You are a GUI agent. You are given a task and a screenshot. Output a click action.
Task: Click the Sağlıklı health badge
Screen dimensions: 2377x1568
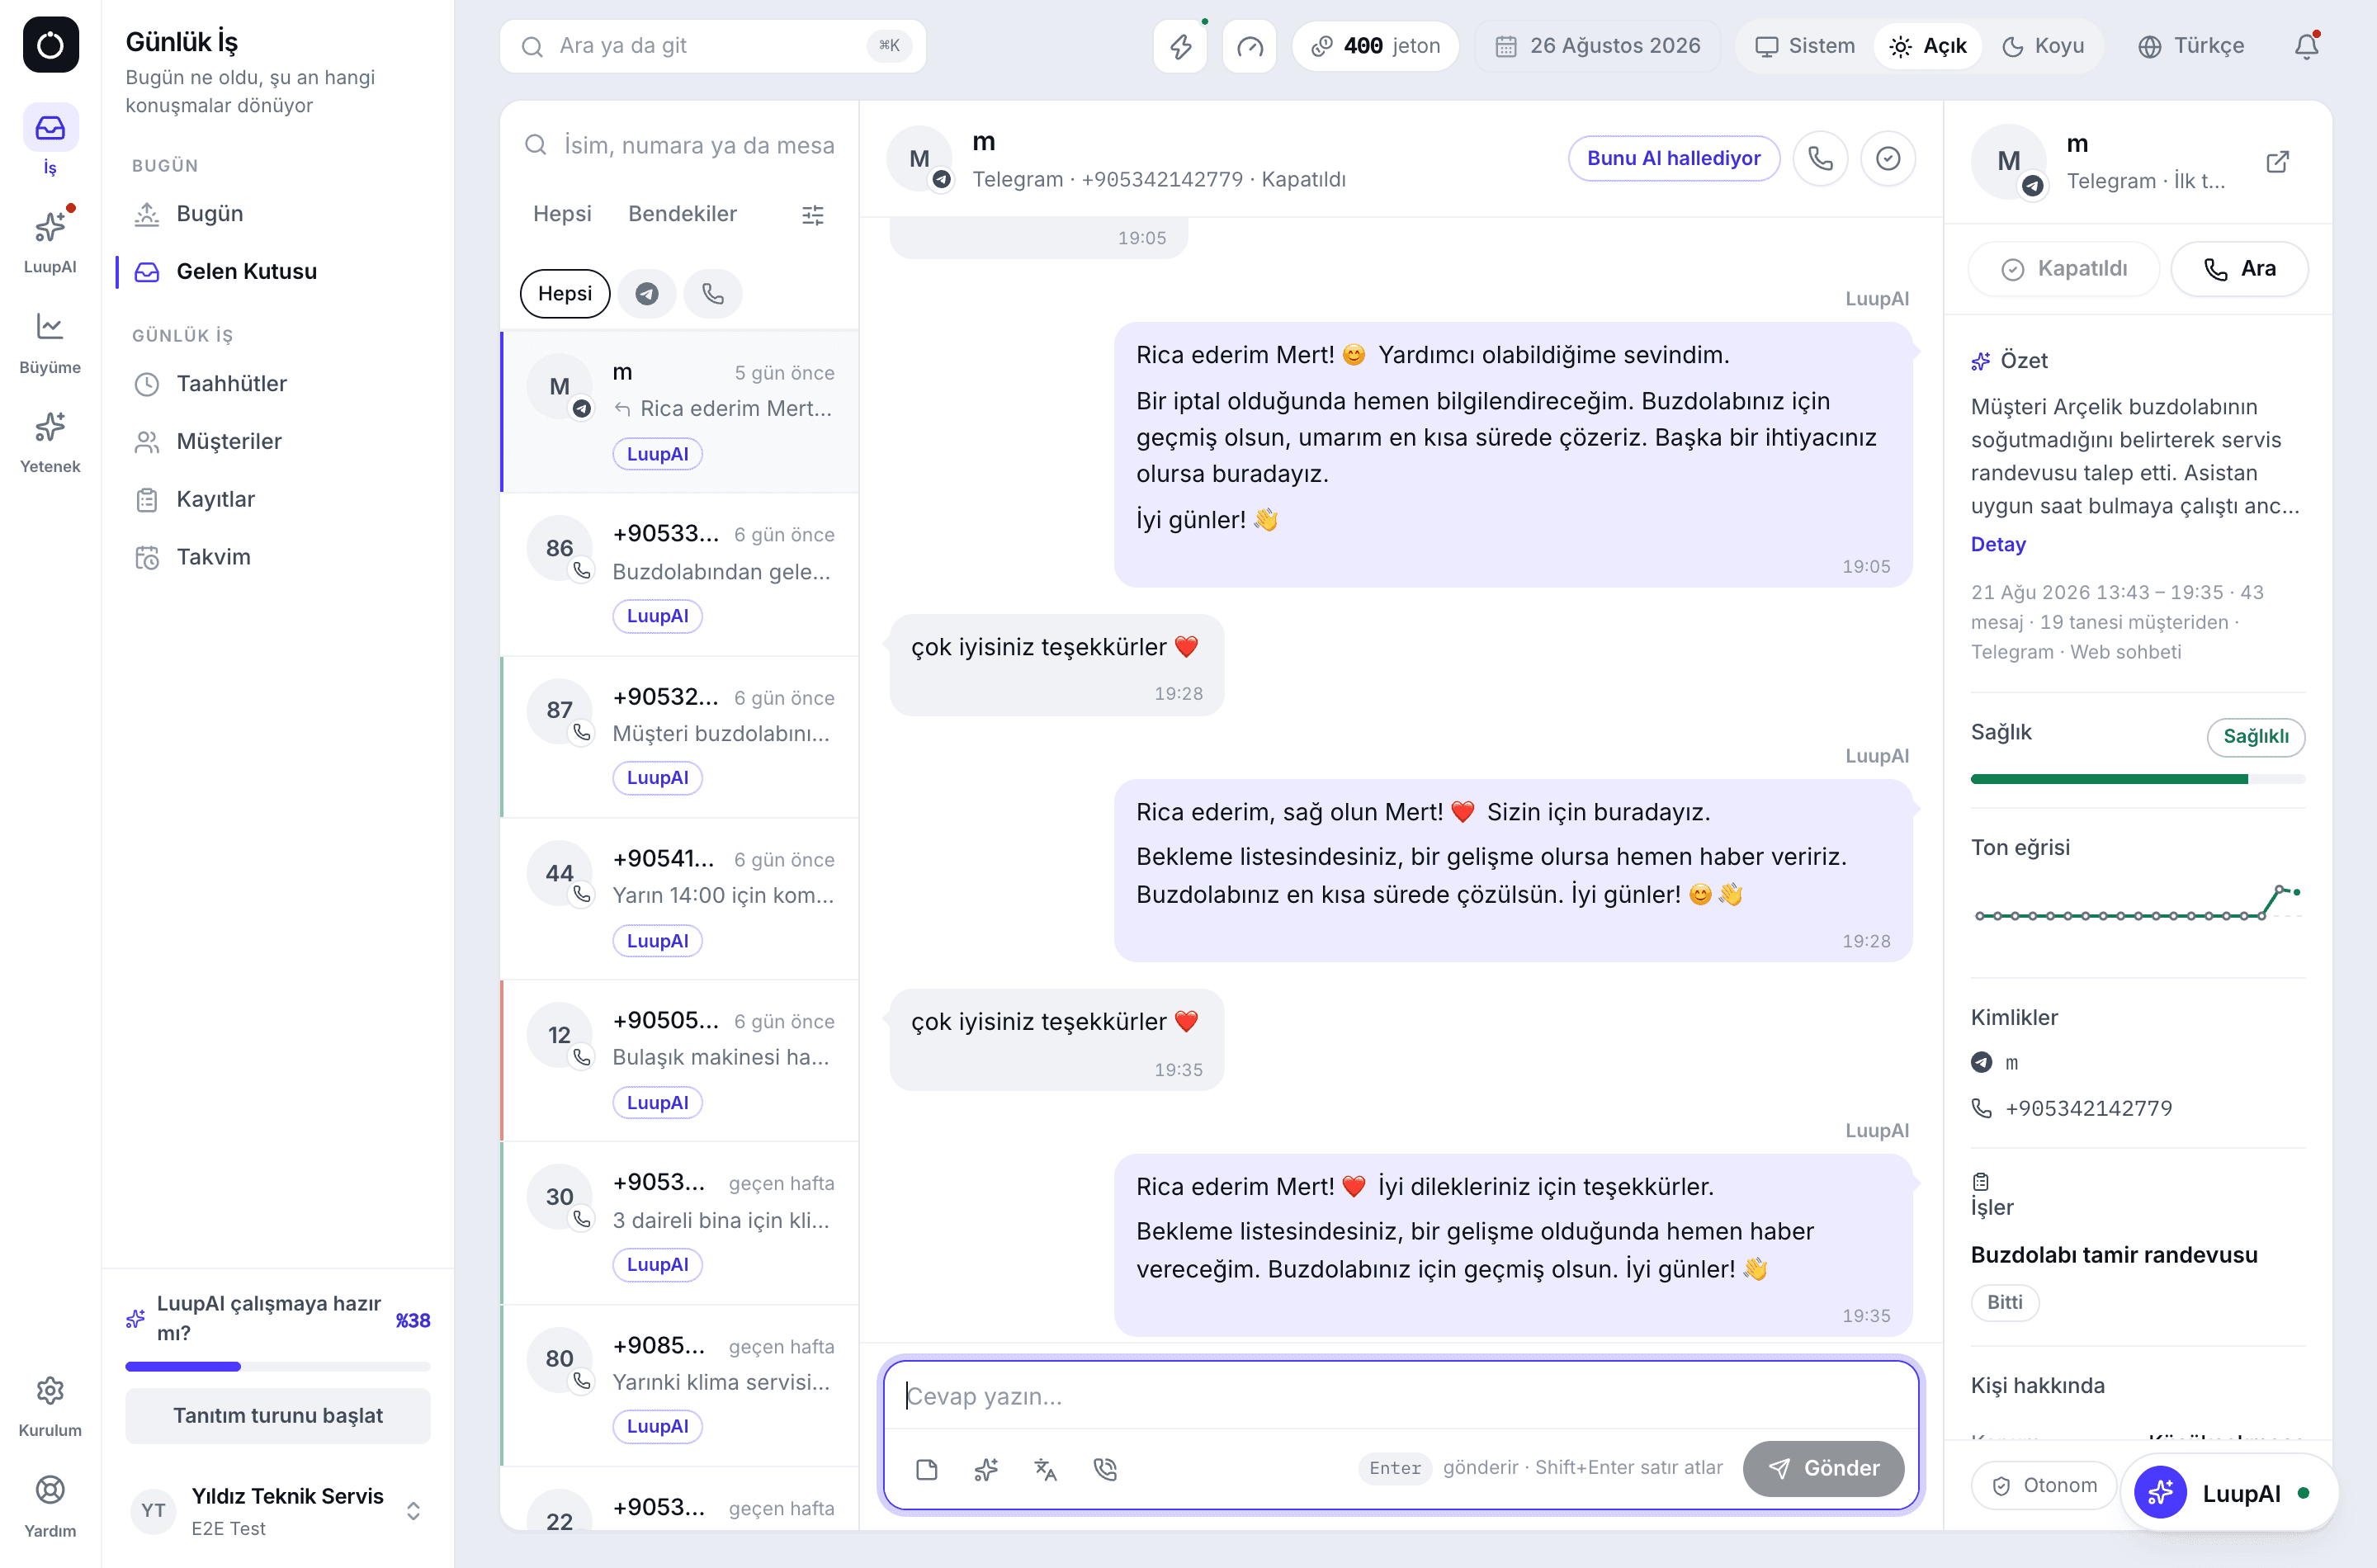[2256, 737]
